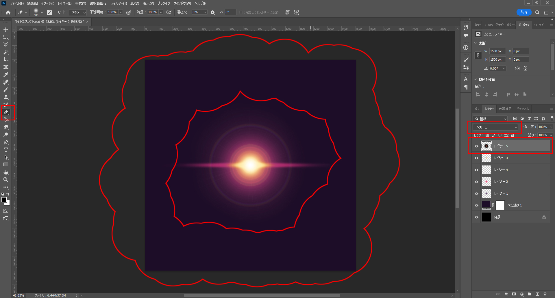Open the フィルター menu
The height and width of the screenshot is (298, 555).
click(x=119, y=3)
